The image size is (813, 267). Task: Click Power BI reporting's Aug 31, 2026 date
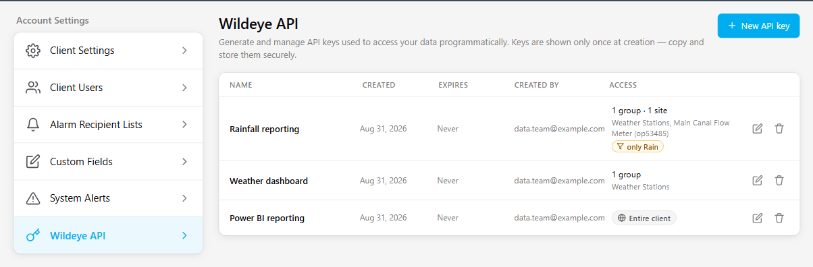tap(384, 218)
